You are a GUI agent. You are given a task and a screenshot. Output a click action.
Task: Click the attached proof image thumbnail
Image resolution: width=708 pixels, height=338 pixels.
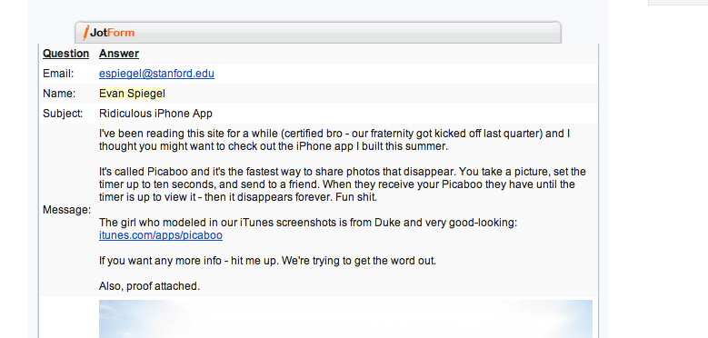pos(345,319)
